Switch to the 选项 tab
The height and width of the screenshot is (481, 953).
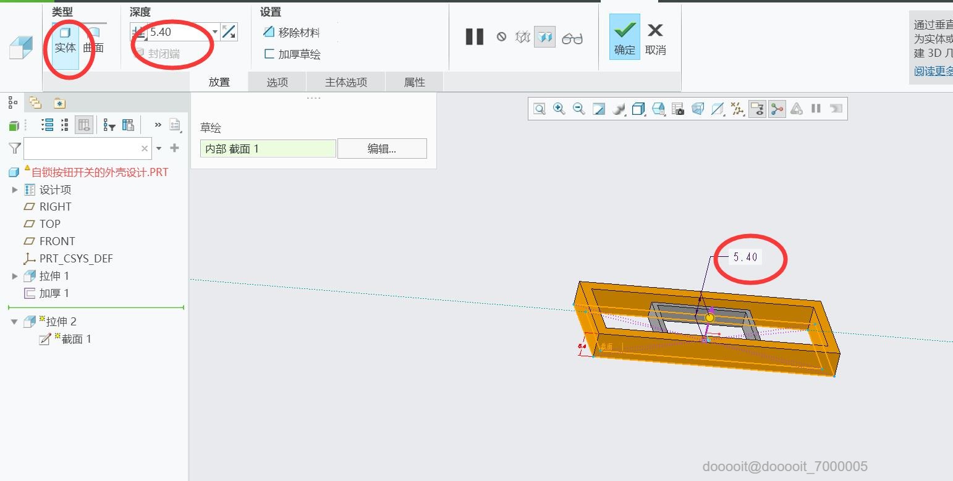[x=277, y=82]
